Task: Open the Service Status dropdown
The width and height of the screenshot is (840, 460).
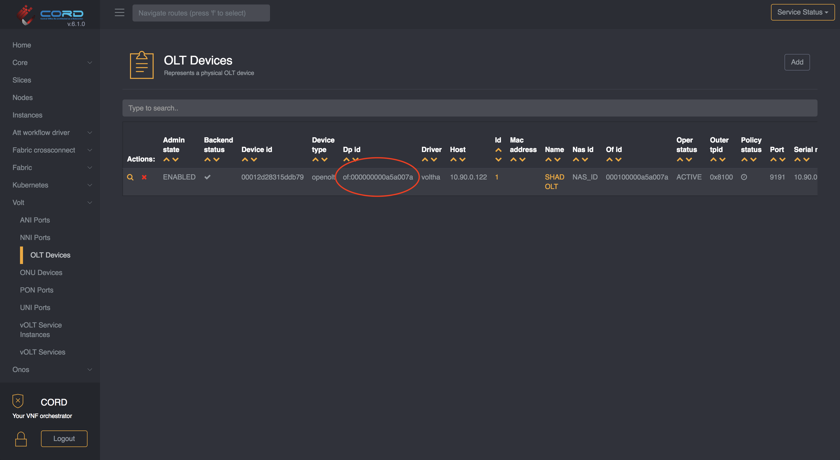Action: pos(802,12)
